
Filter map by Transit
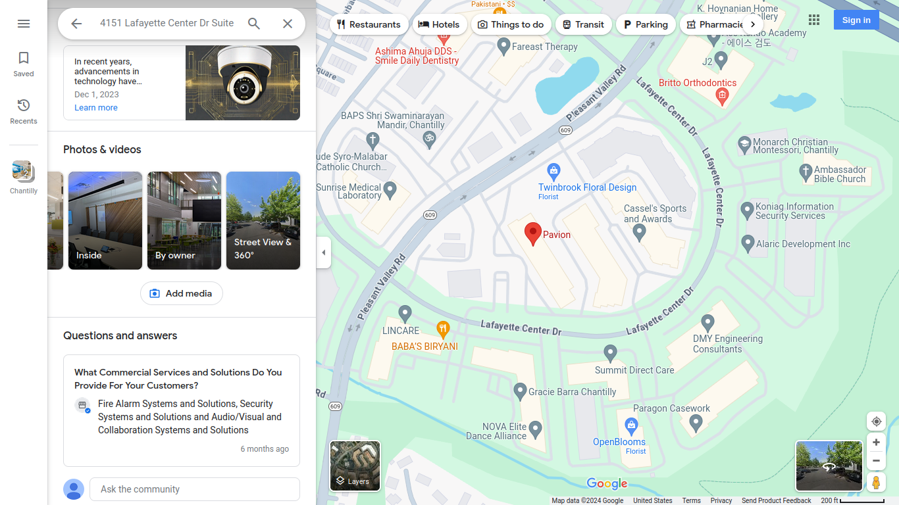[x=583, y=24]
